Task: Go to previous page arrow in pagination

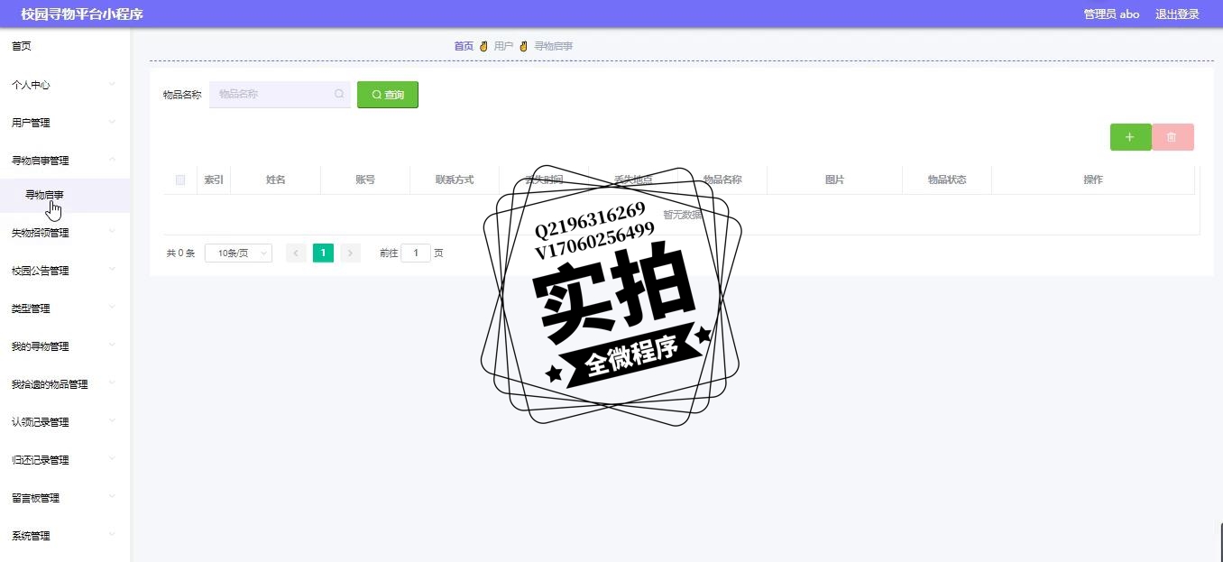Action: pyautogui.click(x=296, y=253)
